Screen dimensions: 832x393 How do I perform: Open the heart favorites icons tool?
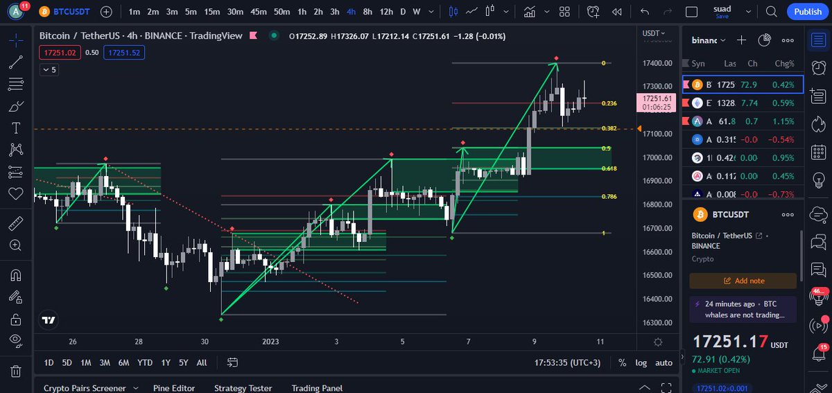click(x=16, y=193)
